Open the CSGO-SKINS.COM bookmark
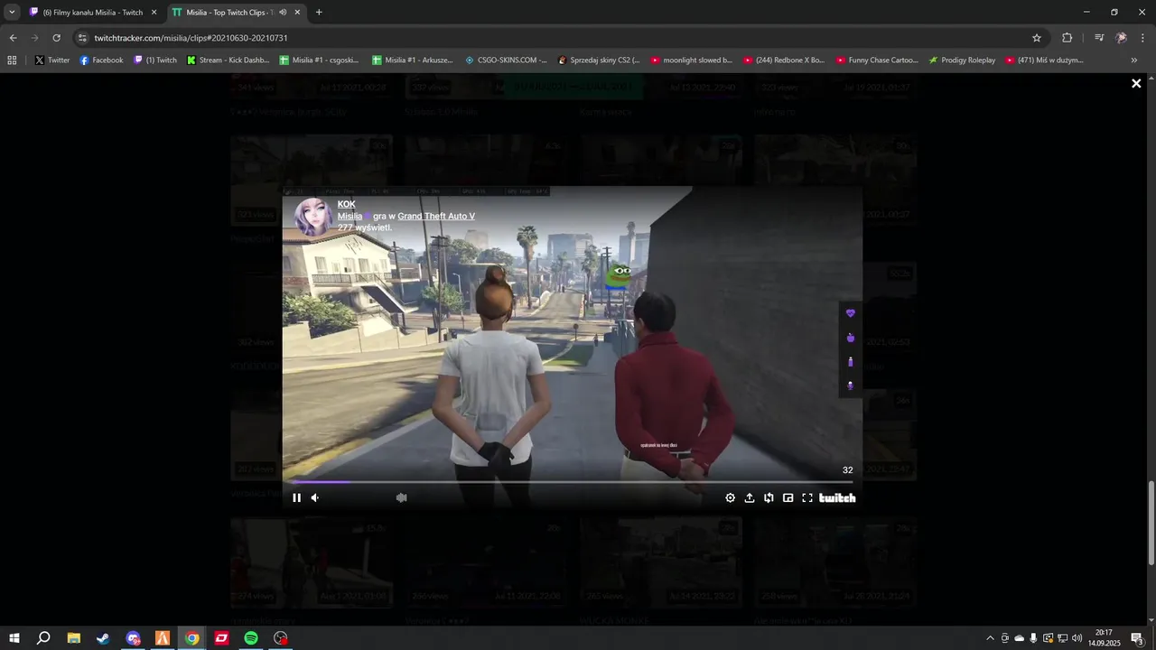 coord(506,60)
